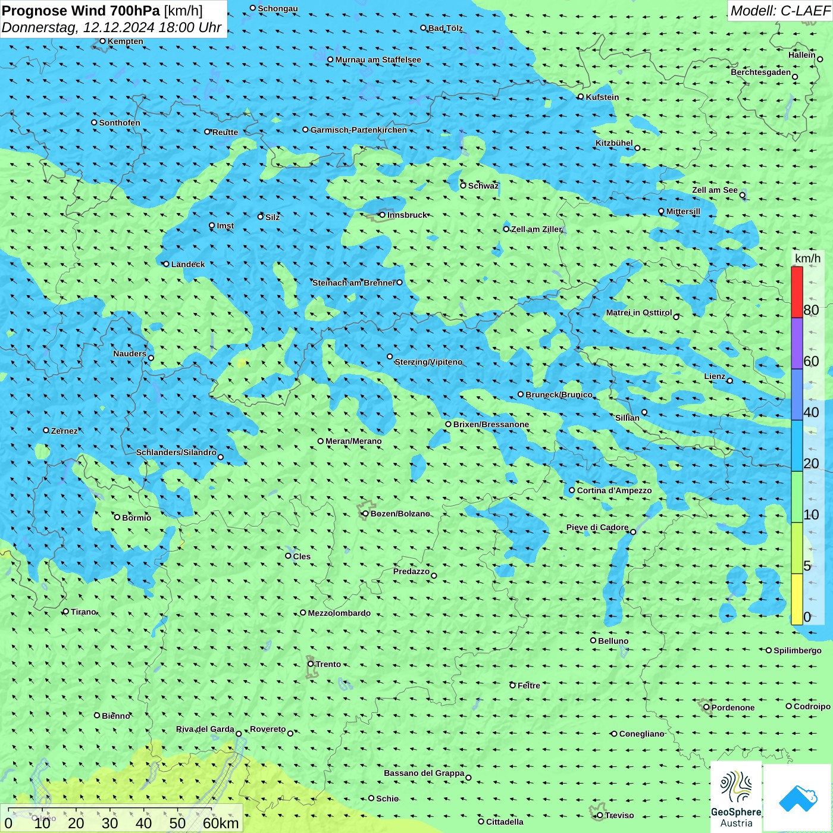Click the Kempten location dot
Image resolution: width=833 pixels, height=833 pixels.
pos(102,41)
